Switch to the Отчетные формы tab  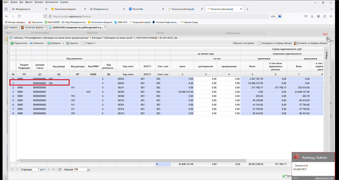tap(33, 27)
